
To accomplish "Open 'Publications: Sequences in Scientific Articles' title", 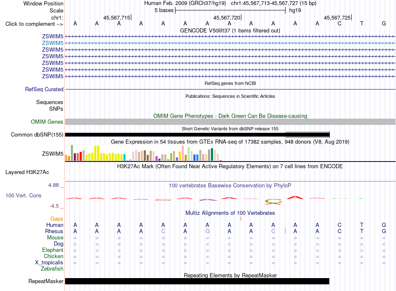I will [x=230, y=96].
